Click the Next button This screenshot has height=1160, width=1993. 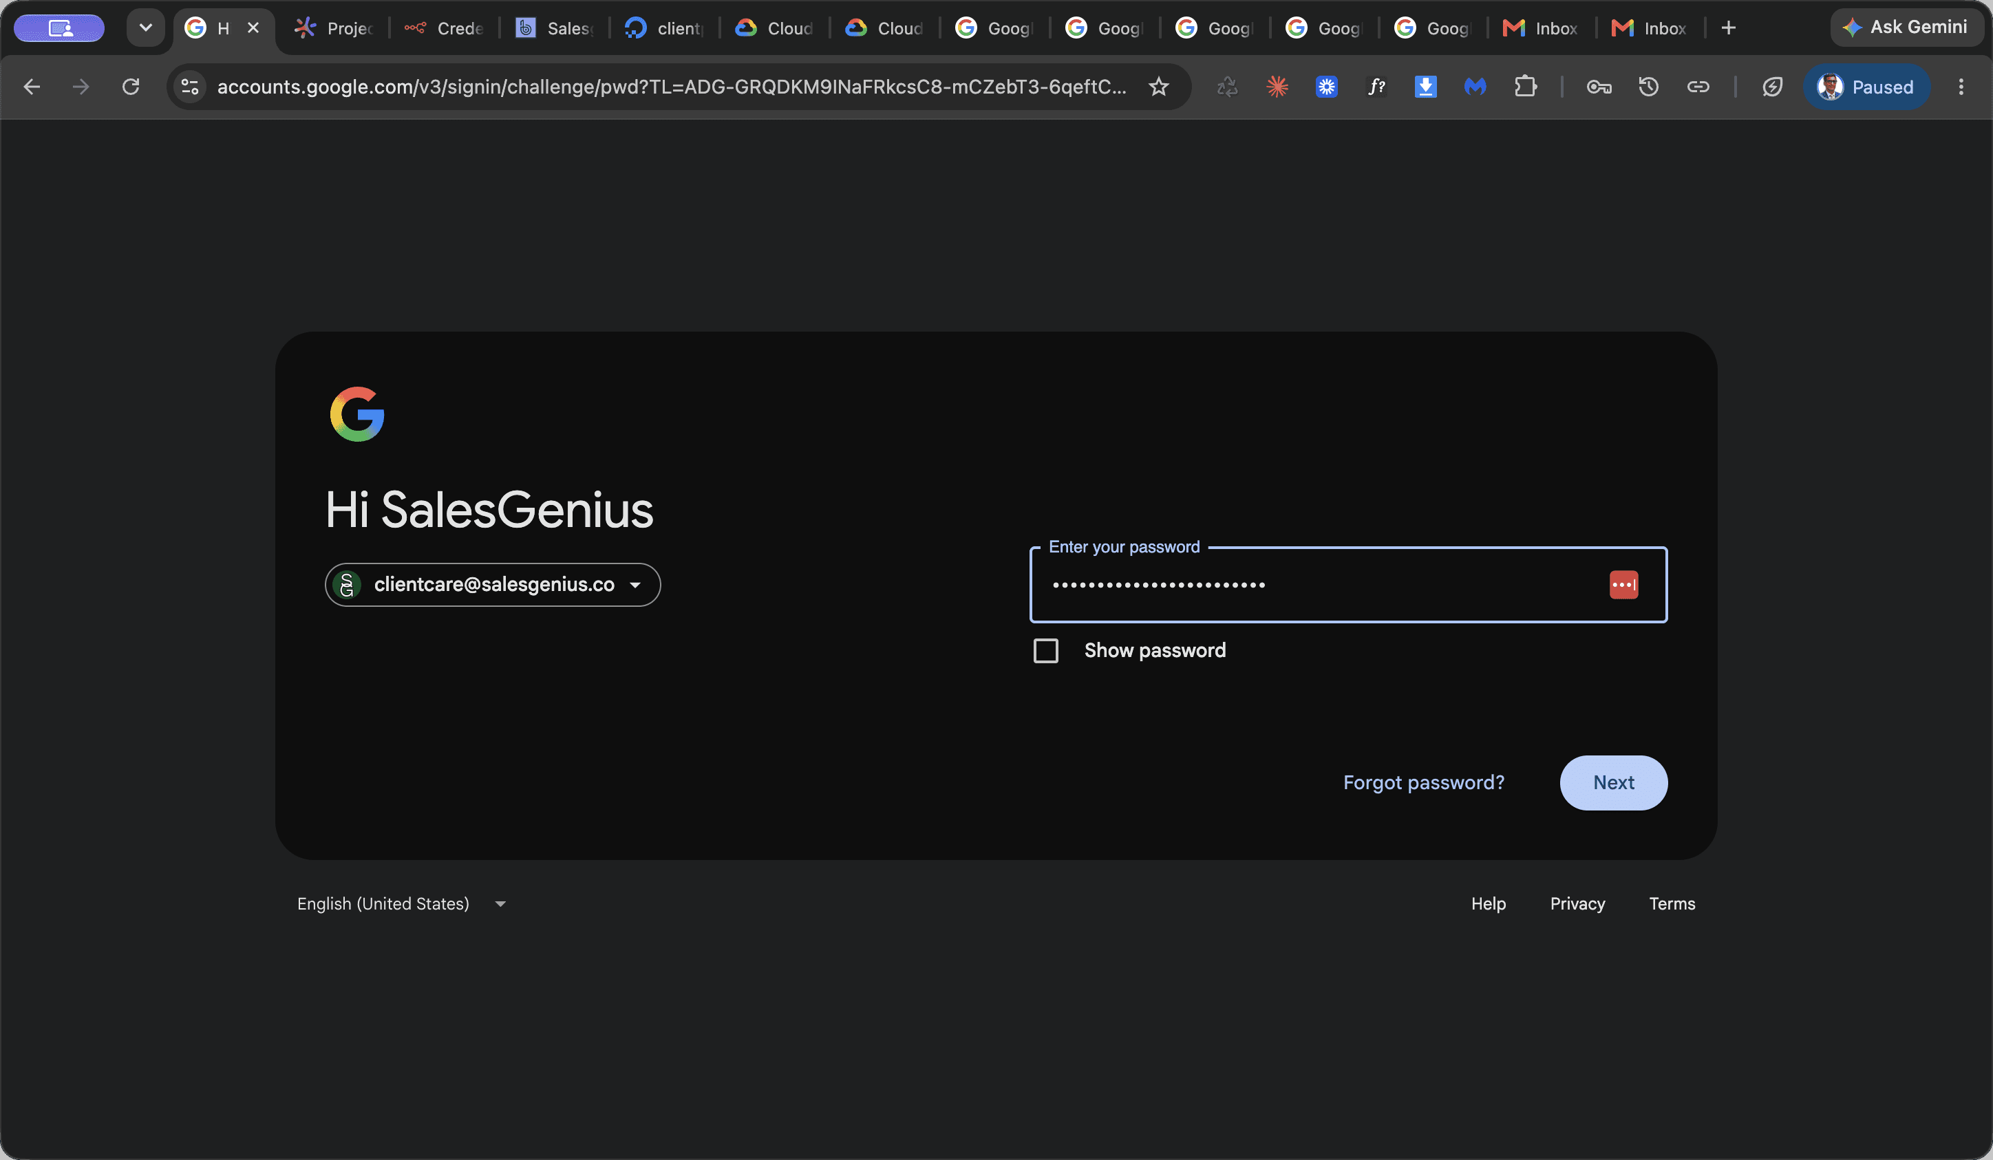pos(1613,783)
